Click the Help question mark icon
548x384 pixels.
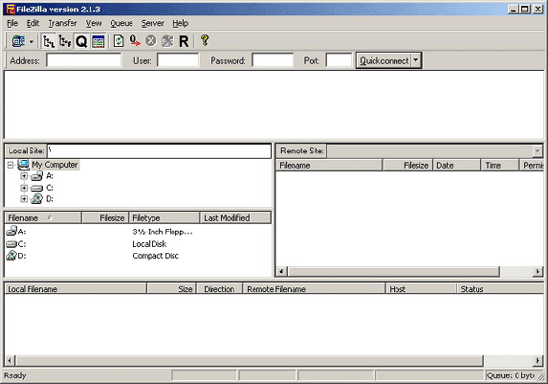click(x=205, y=40)
